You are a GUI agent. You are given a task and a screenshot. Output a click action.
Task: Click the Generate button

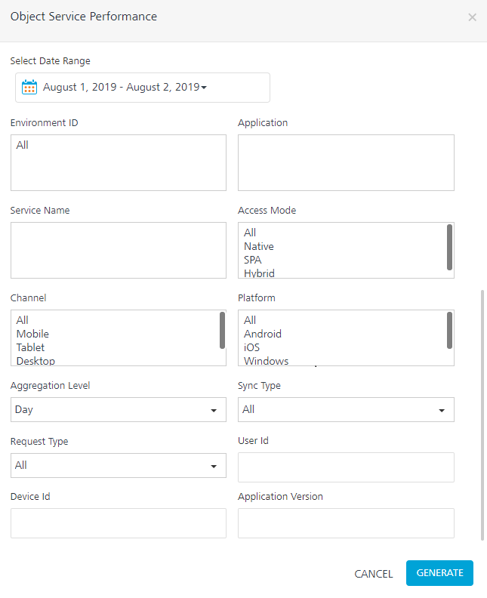pyautogui.click(x=439, y=573)
